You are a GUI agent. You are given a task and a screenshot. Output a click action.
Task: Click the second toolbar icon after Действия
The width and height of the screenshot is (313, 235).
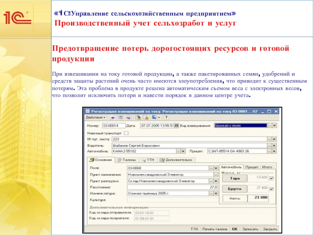121,117
